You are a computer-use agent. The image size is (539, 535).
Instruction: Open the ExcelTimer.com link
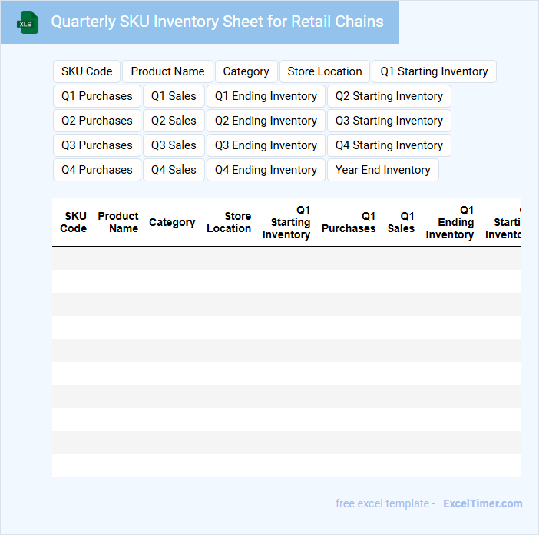482,503
